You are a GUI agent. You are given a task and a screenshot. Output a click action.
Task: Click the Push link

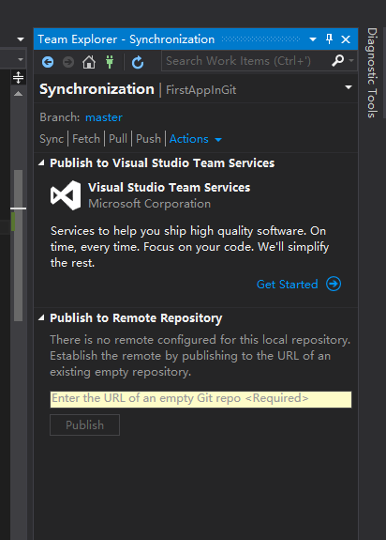click(x=148, y=139)
